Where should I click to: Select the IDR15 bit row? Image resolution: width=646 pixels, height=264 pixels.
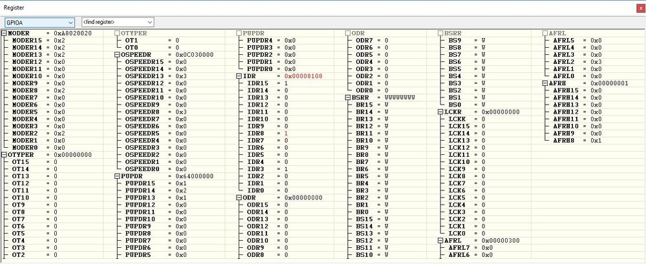[x=267, y=83]
